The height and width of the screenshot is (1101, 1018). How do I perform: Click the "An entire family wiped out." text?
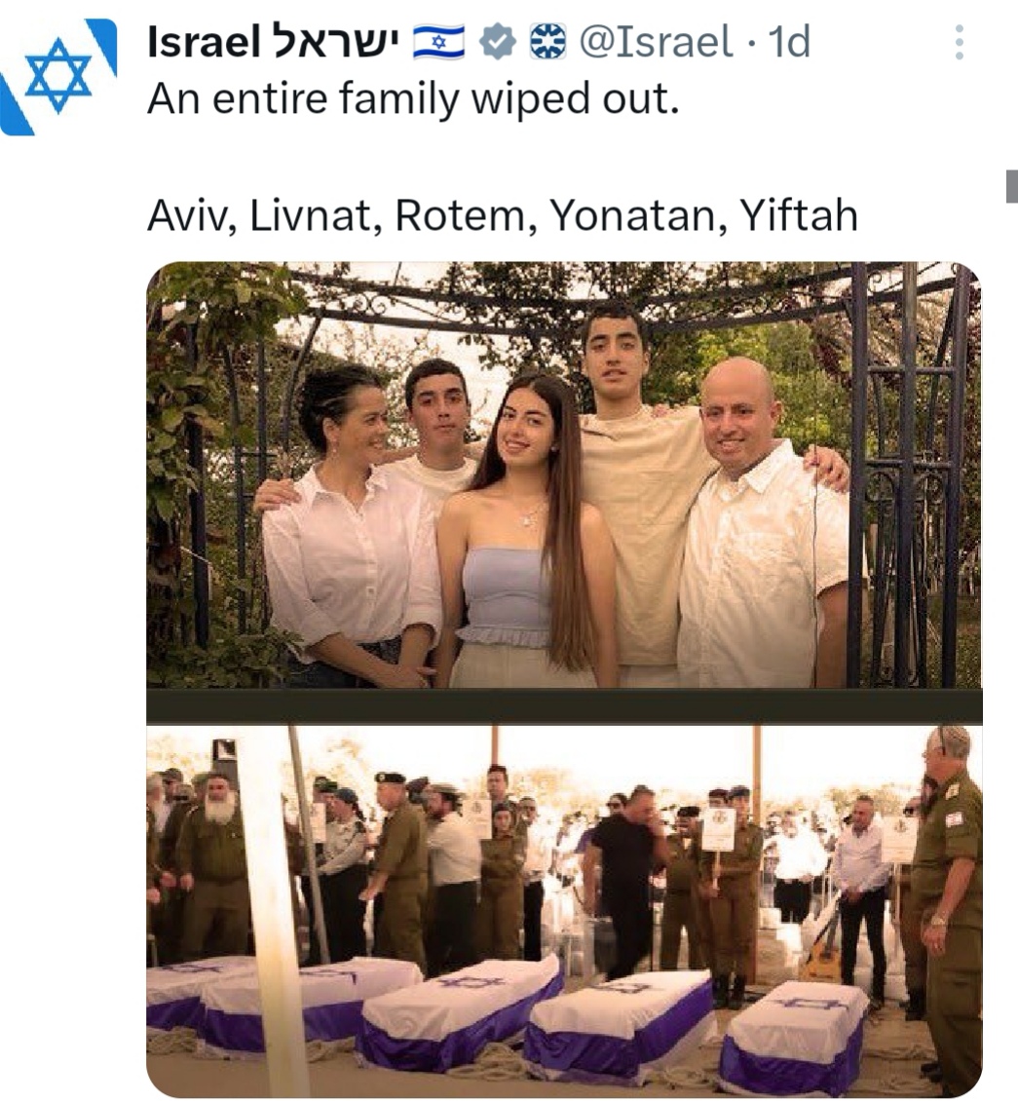pyautogui.click(x=413, y=98)
